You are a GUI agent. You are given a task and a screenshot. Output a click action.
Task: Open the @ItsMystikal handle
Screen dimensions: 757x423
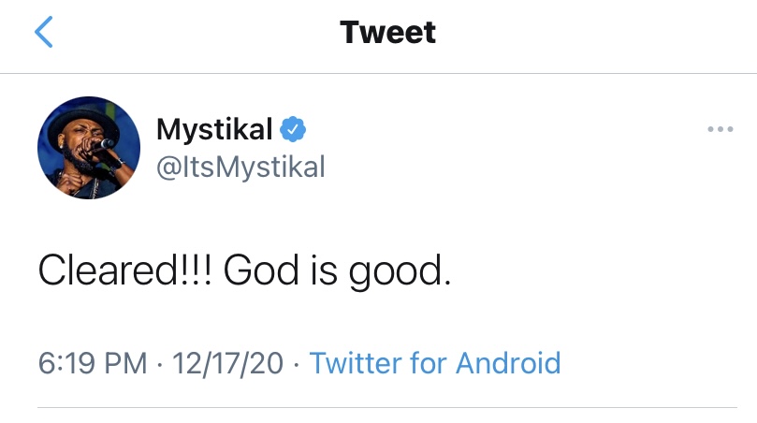tap(240, 168)
